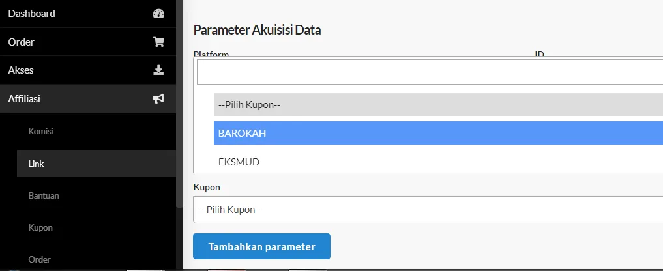
Task: Collapse the Affiliasi menu section label
Action: pyautogui.click(x=25, y=99)
